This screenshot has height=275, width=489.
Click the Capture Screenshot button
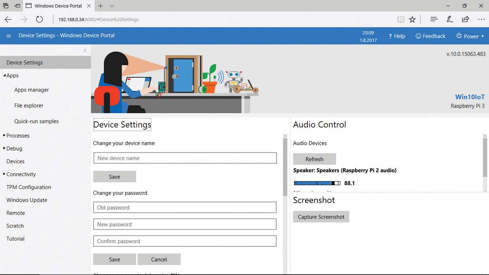321,217
